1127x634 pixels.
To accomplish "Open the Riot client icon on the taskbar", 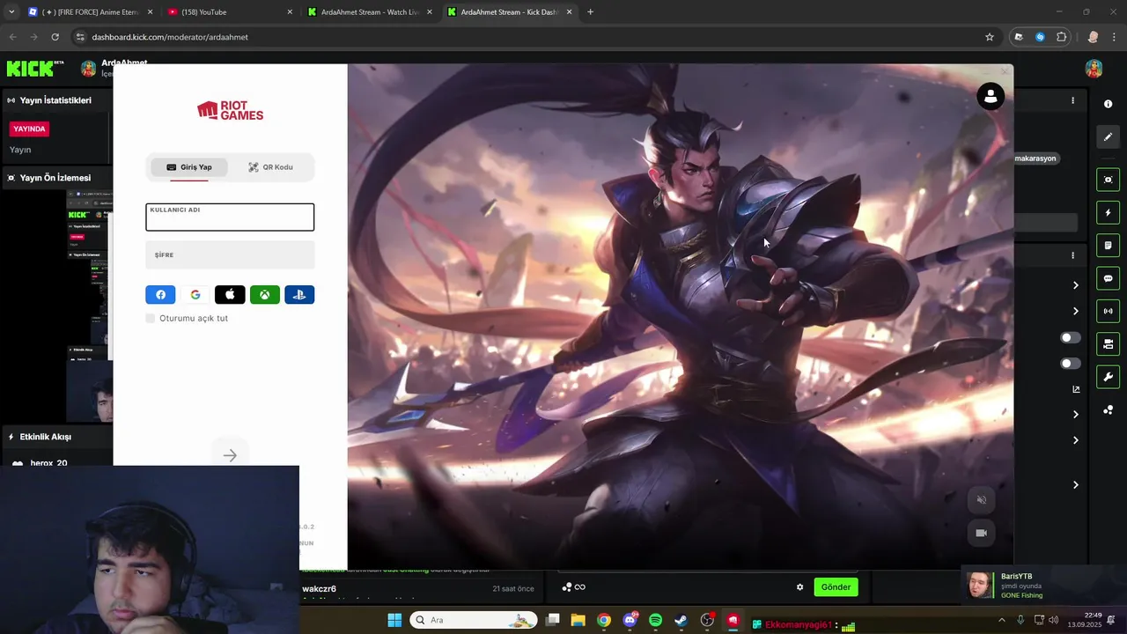I will tap(733, 620).
